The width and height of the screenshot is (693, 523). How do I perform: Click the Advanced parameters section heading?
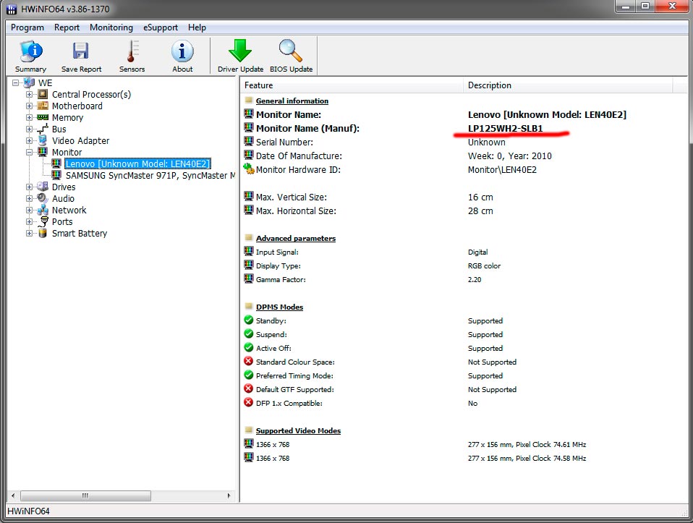tap(296, 238)
